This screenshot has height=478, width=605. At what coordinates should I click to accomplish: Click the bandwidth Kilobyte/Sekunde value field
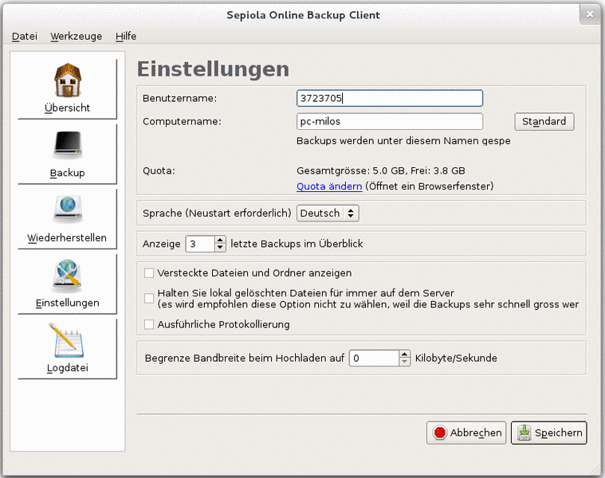[374, 358]
